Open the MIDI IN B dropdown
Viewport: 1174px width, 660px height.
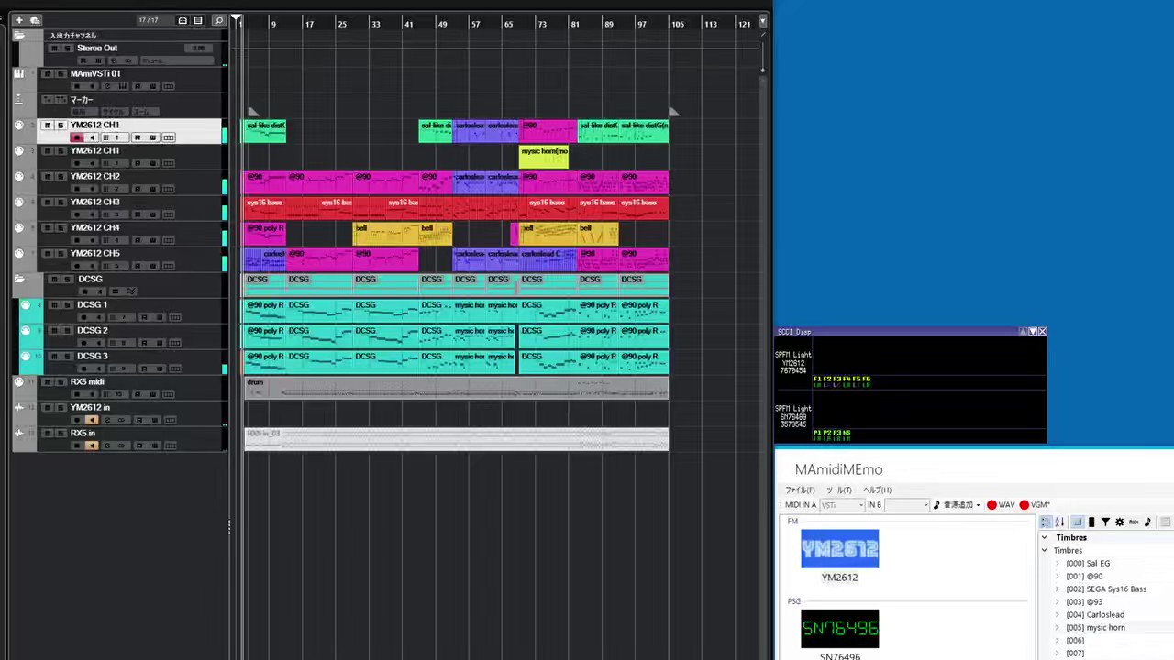(x=907, y=505)
